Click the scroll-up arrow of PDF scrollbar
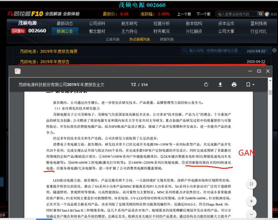This screenshot has height=220, width=278. click(x=270, y=80)
